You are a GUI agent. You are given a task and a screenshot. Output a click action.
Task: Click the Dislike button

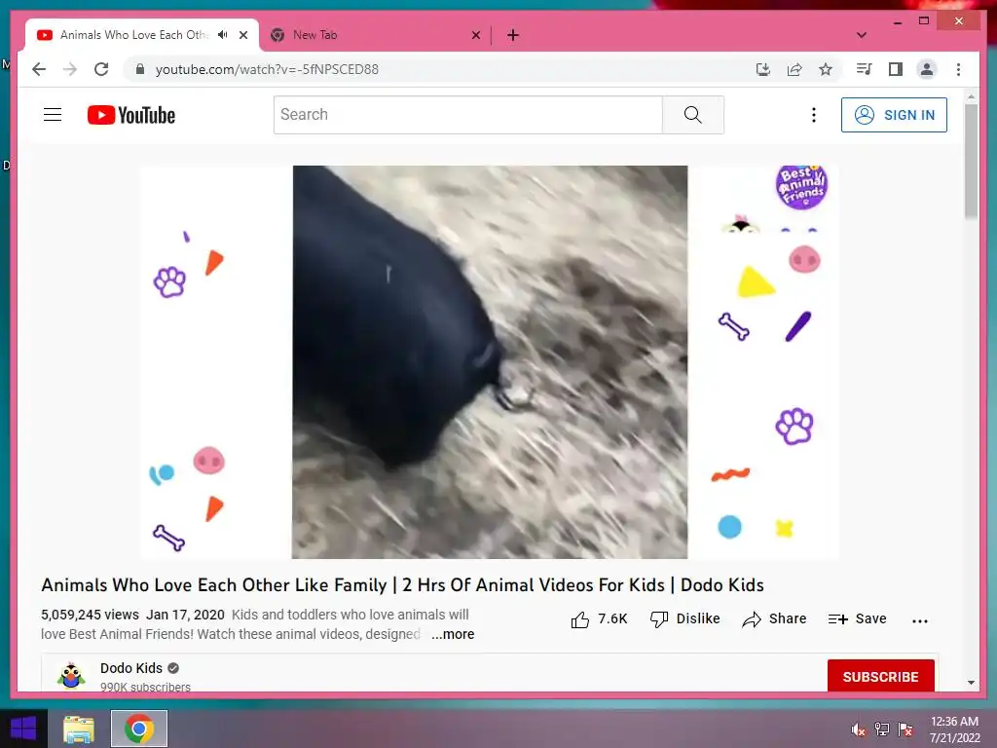pos(684,619)
